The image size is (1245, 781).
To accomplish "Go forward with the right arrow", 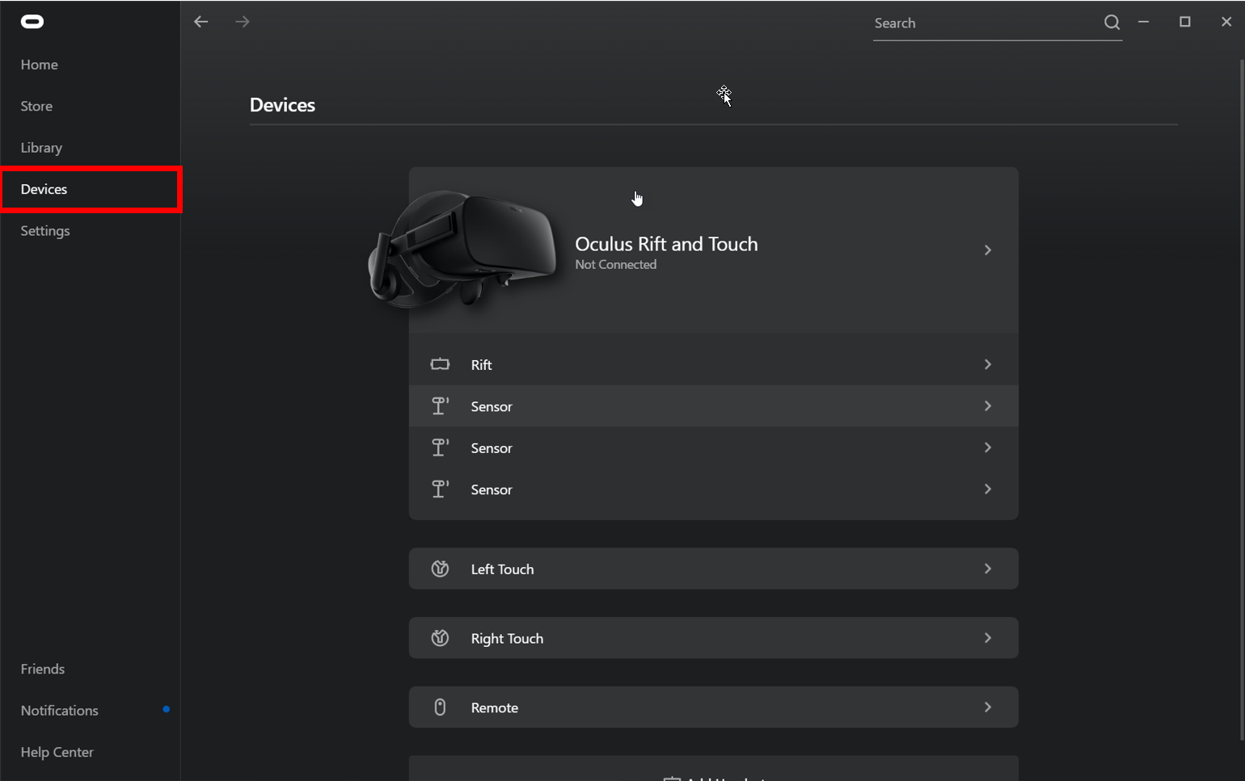I will [x=243, y=22].
